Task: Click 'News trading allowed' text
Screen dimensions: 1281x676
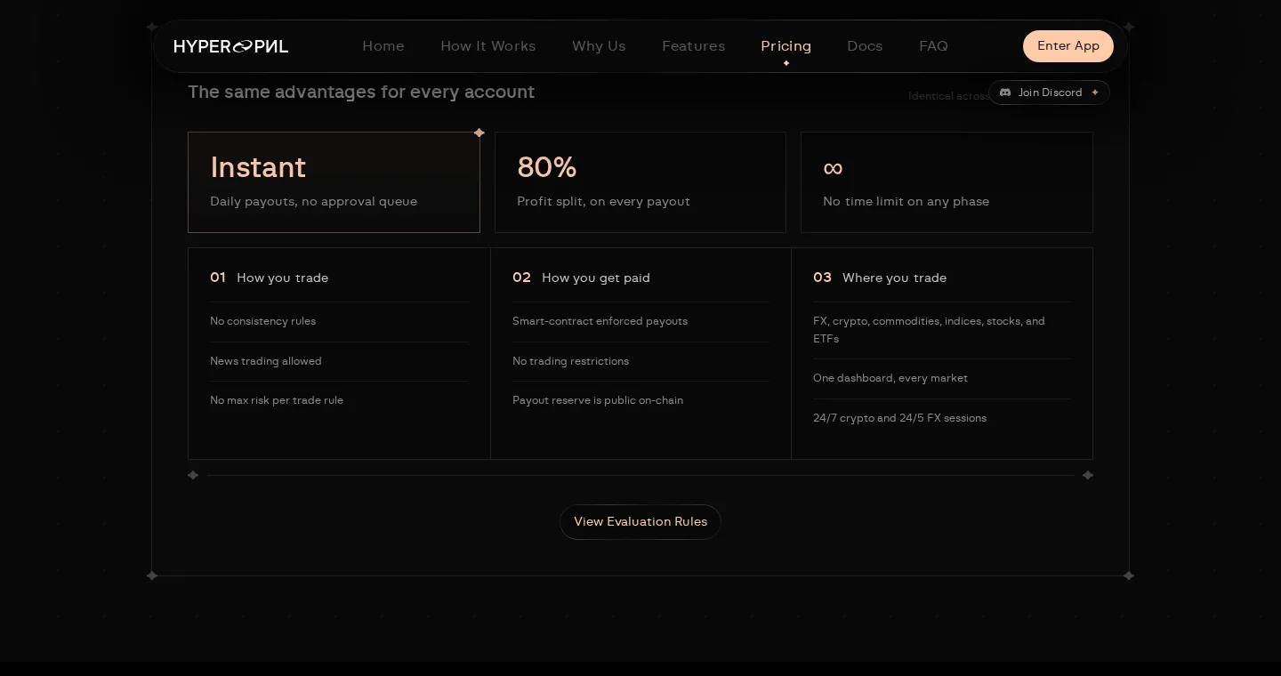Action: tap(266, 361)
